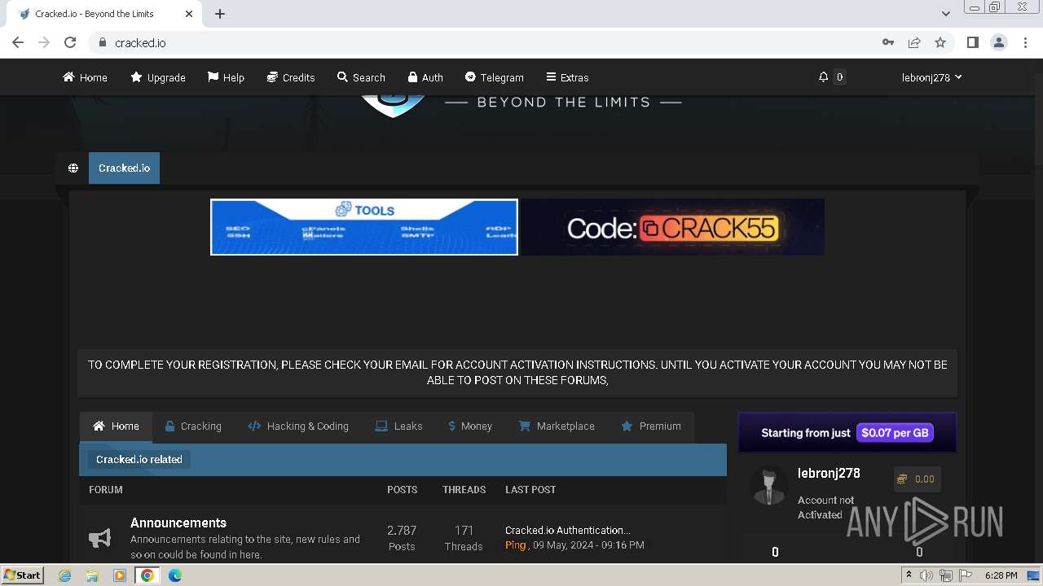Image resolution: width=1043 pixels, height=586 pixels.
Task: Expand the tab search chevron
Action: (x=946, y=14)
